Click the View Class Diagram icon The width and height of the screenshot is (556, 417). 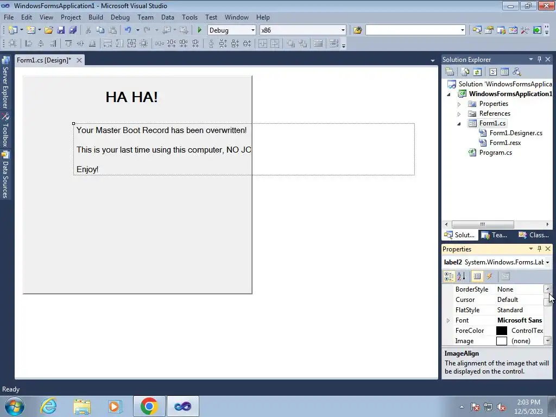(x=517, y=72)
